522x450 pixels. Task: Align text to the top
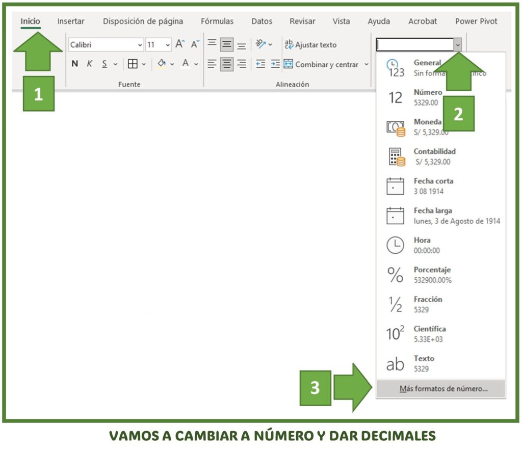point(212,44)
